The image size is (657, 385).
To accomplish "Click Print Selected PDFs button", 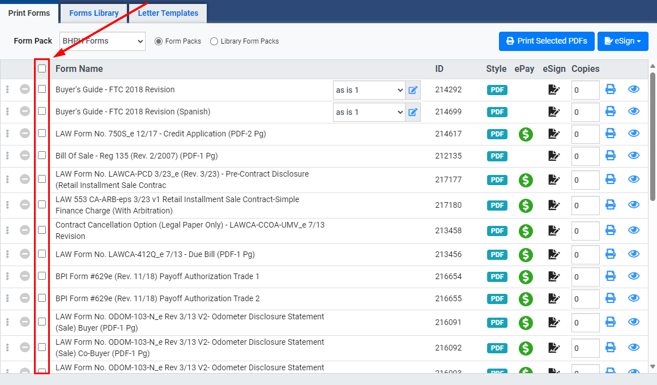I will (x=547, y=41).
